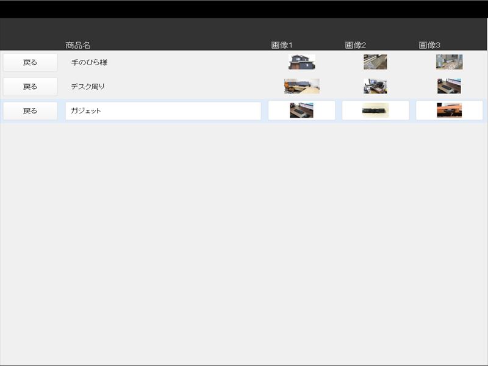The image size is (488, 366).
Task: Hit the 戻る button in the ガジェット row
Action: [x=30, y=111]
